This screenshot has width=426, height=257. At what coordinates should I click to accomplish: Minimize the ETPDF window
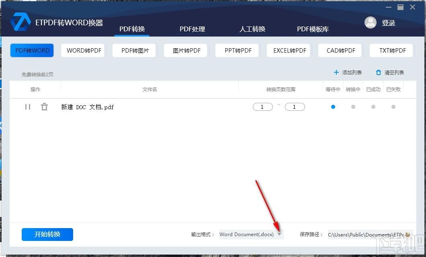coord(389,7)
